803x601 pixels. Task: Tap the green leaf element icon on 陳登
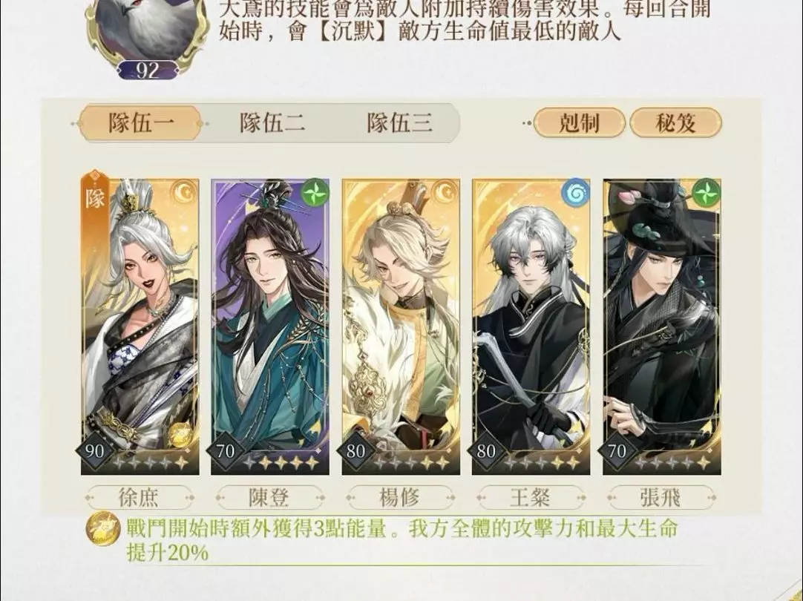pyautogui.click(x=315, y=192)
